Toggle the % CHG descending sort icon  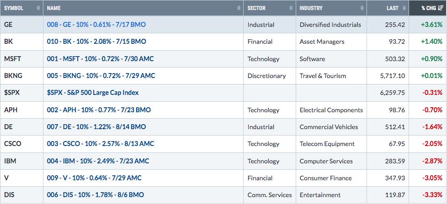441,8
